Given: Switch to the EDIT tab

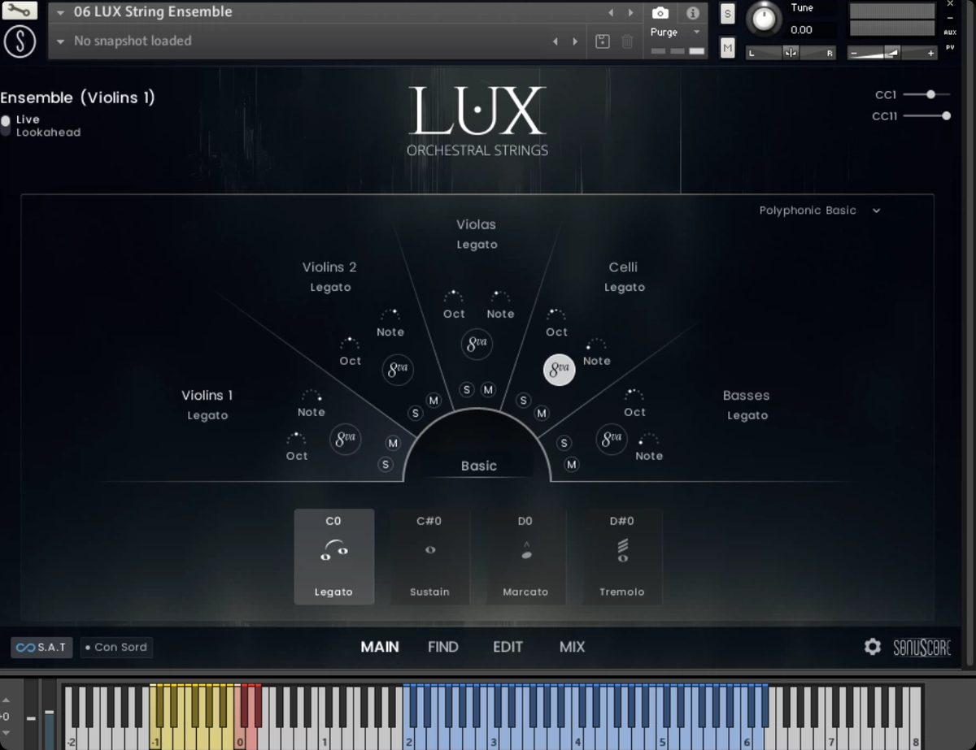Looking at the screenshot, I should (508, 647).
